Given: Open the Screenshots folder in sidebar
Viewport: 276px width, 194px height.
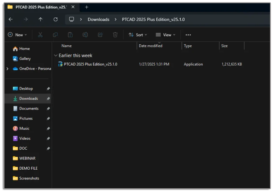Looking at the screenshot, I should [26, 178].
